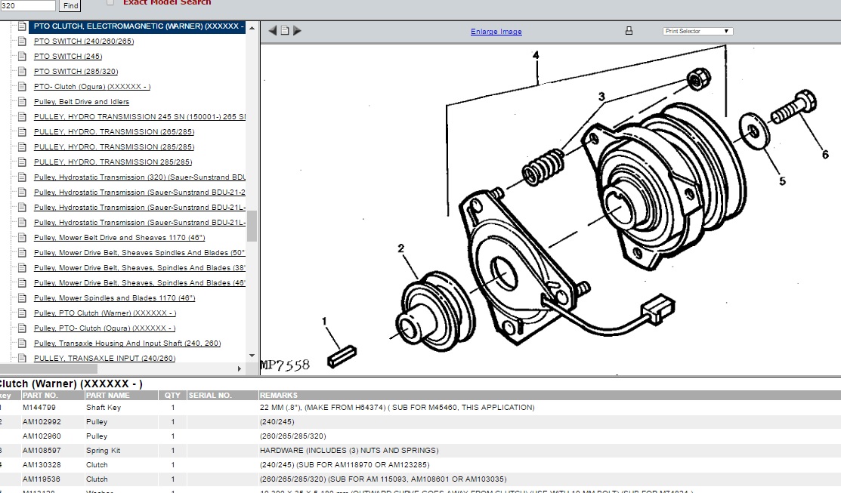The height and width of the screenshot is (493, 841).
Task: Select PTO CLUTCH, ELECTROMAGNETIC (WARNER) entry
Action: 138,26
